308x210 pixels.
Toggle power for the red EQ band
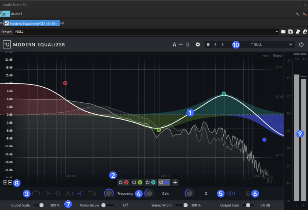[121, 182]
